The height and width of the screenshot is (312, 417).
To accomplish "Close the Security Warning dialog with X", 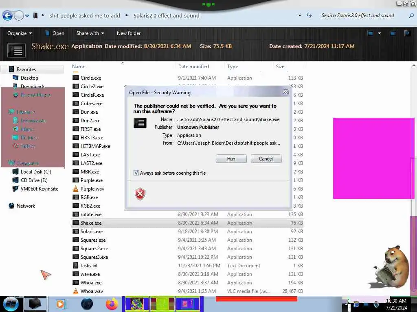I will 285,92.
